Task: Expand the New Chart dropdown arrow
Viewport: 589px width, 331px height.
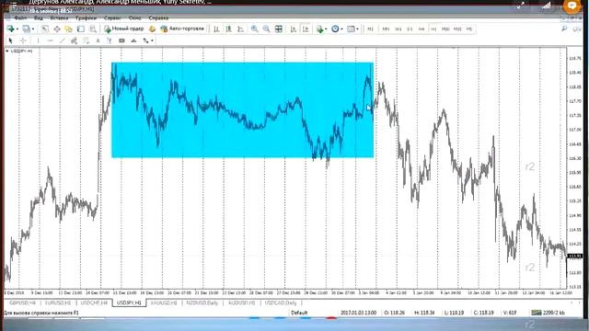Action: pyautogui.click(x=17, y=29)
